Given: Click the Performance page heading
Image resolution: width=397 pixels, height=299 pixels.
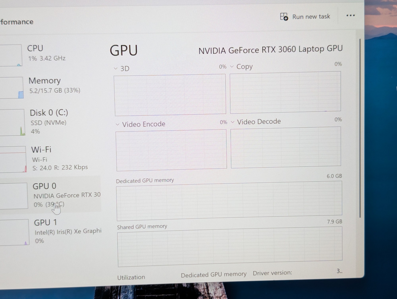Looking at the screenshot, I should [17, 22].
